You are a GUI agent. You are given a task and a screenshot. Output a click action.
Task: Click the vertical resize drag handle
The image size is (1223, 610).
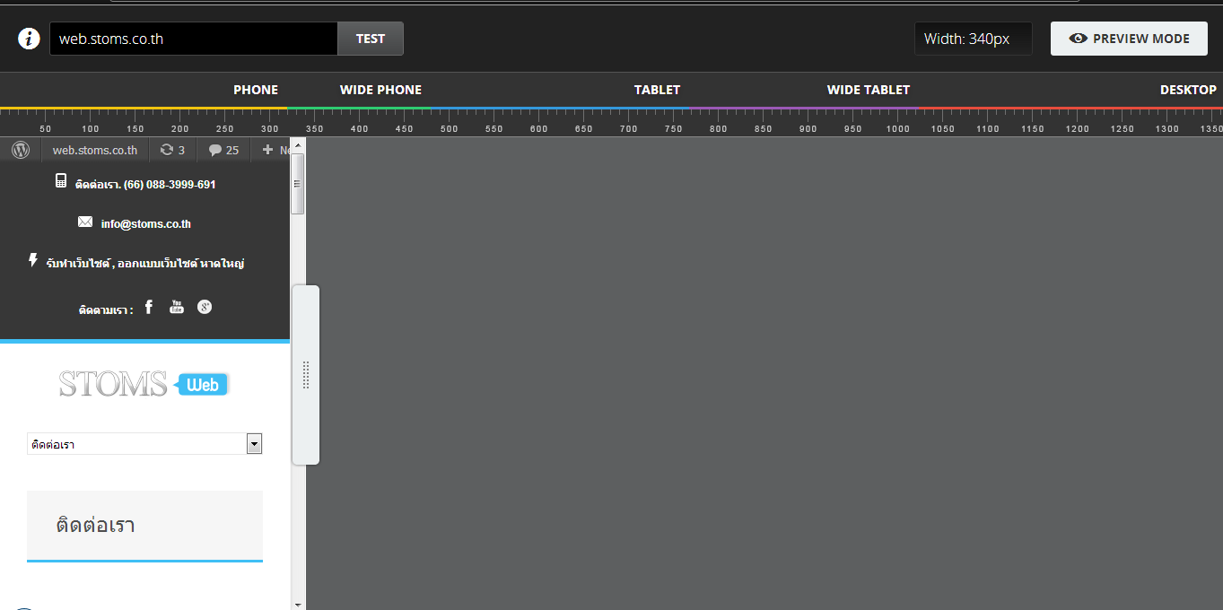(306, 374)
